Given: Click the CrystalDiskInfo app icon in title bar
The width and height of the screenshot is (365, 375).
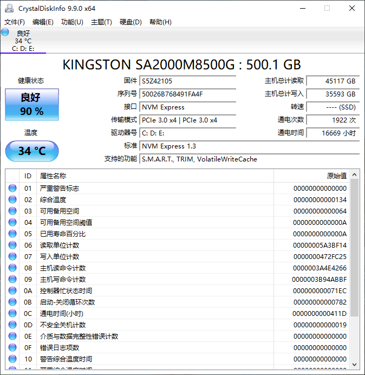Looking at the screenshot, I should [x=9, y=8].
